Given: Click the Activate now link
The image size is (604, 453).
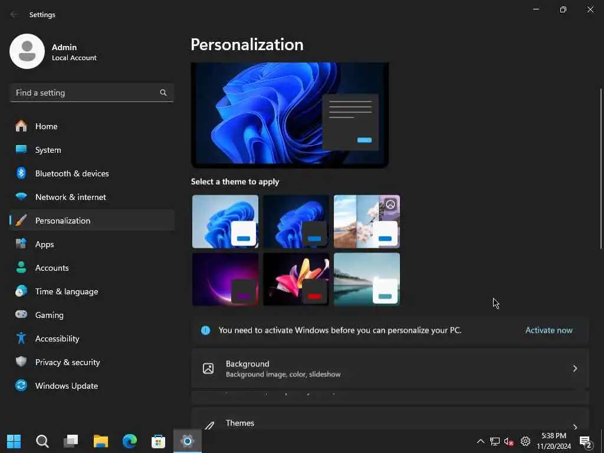Looking at the screenshot, I should [549, 330].
